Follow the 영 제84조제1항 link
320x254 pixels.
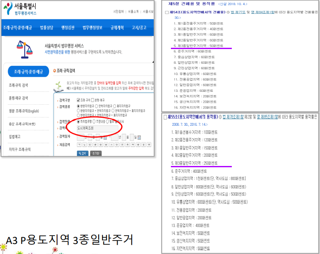pyautogui.click(x=262, y=12)
